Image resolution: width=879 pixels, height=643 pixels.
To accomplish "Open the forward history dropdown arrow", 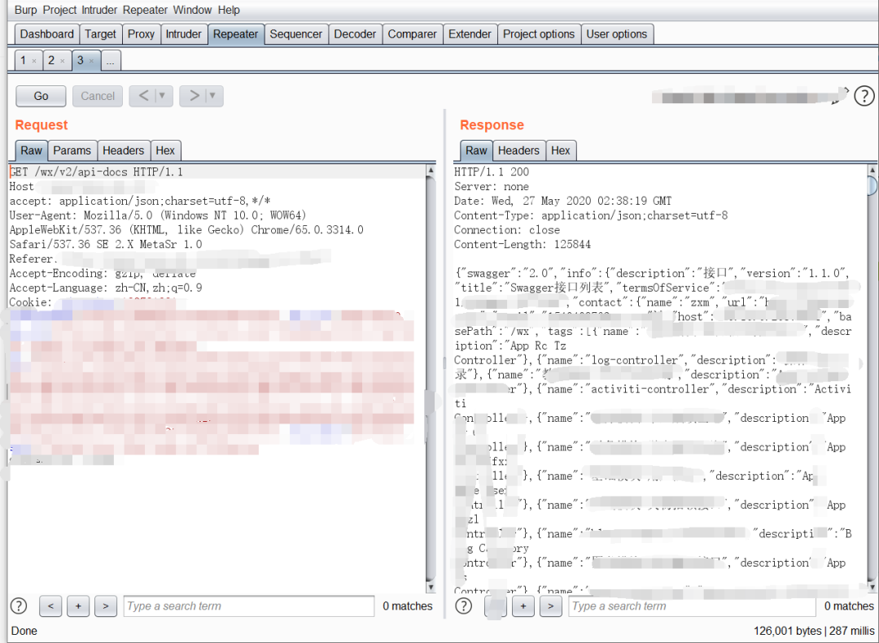I will [213, 96].
